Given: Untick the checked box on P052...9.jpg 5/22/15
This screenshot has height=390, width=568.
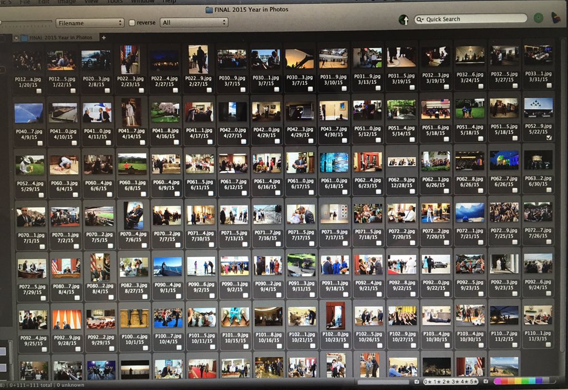Looking at the screenshot, I should click(549, 137).
